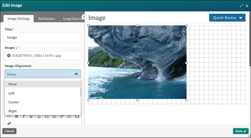
Task: Toggle bold formatting in the editor
Action: (x=16, y=116)
